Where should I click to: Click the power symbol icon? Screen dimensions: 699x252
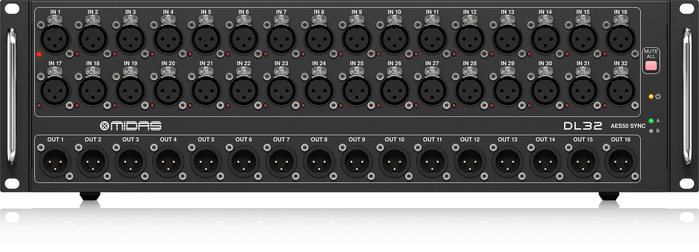(658, 96)
